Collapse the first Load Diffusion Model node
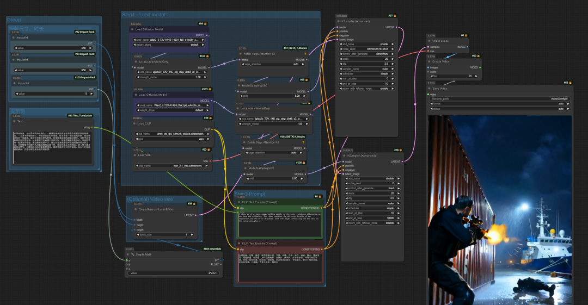 pos(132,29)
